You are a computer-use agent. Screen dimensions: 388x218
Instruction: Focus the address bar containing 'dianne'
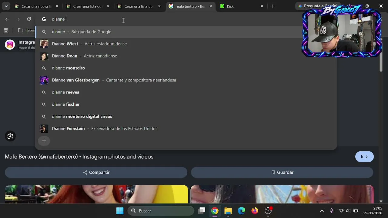(170, 19)
